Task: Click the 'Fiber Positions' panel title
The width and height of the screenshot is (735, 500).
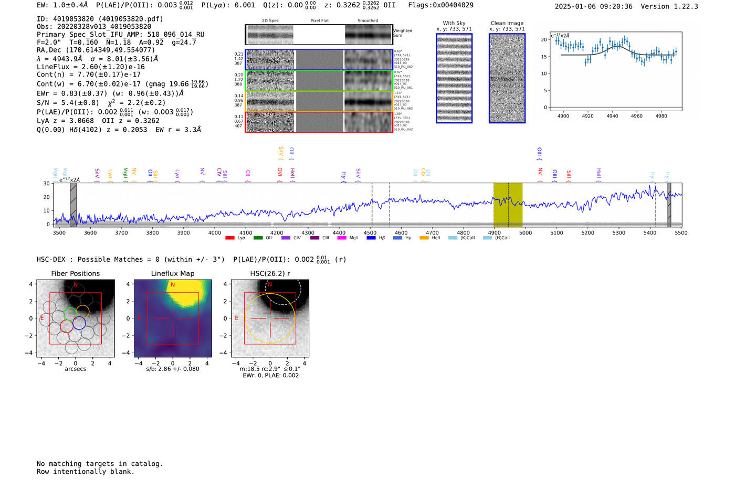Action: pyautogui.click(x=76, y=273)
